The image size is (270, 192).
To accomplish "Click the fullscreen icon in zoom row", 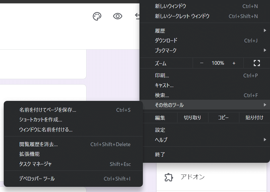I will pyautogui.click(x=257, y=63).
